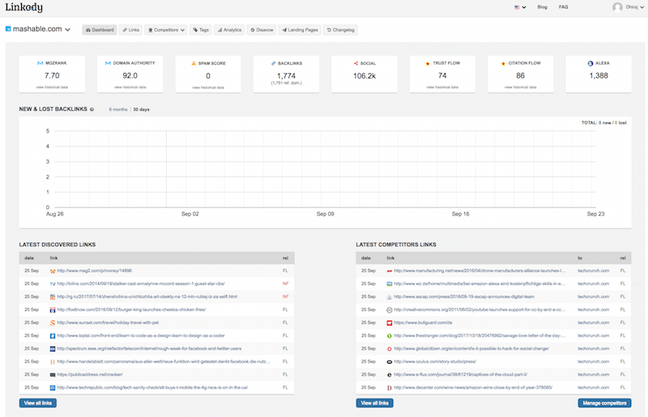Click the star icon on Trust Flow
Image resolution: width=648 pixels, height=417 pixels.
428,63
